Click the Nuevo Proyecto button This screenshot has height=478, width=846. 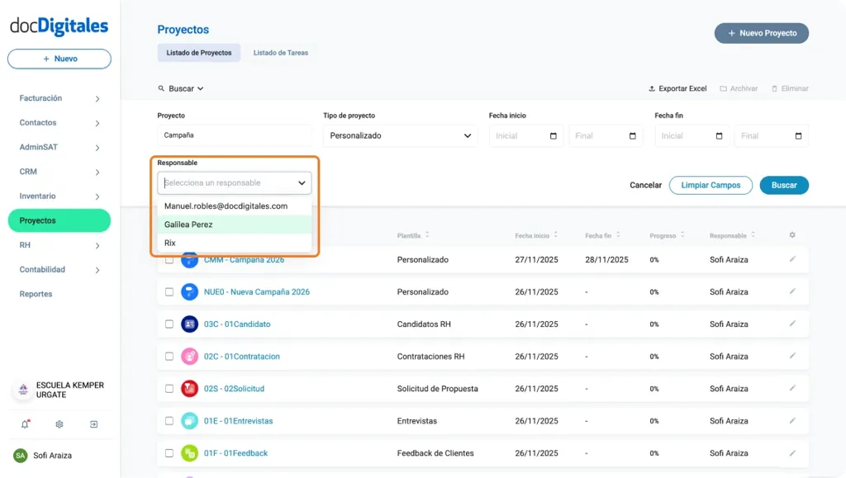tap(760, 33)
